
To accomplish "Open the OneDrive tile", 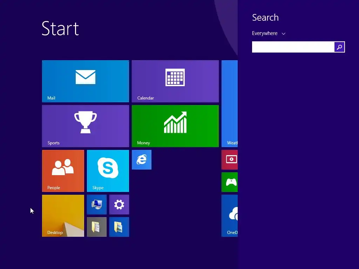I will (230, 216).
